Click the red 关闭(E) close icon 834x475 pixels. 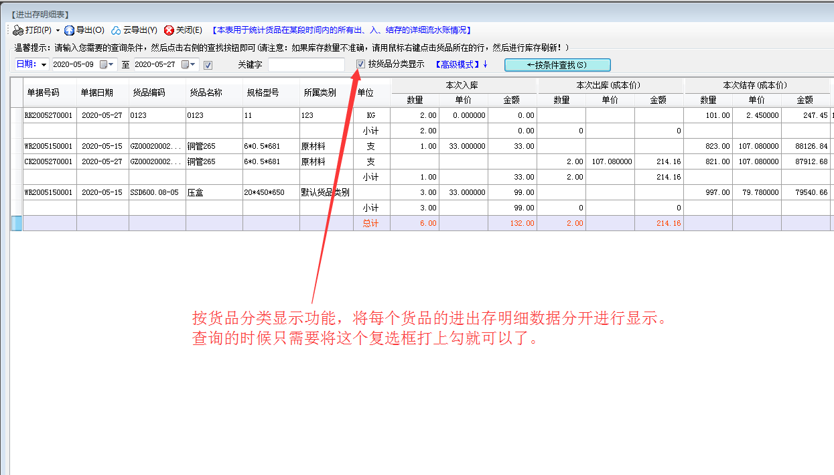(168, 30)
